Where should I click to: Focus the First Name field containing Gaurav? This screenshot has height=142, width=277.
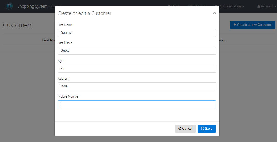click(137, 33)
